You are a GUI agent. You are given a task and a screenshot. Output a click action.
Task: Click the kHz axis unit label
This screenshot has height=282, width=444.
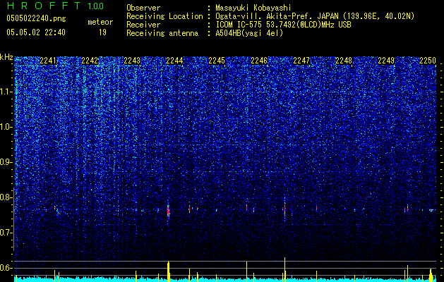click(6, 57)
